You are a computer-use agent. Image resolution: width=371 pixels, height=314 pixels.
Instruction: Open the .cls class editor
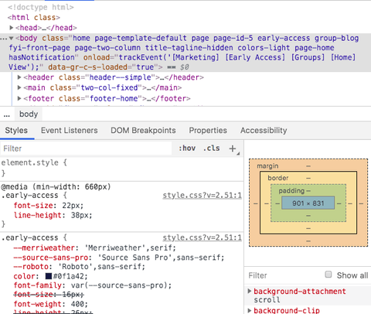point(212,148)
